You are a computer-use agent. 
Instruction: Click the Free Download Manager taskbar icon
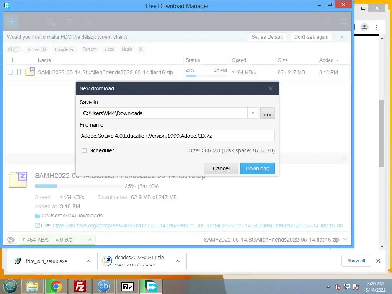(151, 286)
